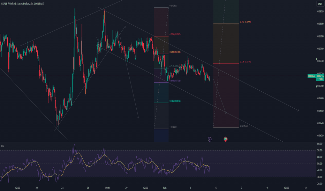This screenshot has height=191, width=325.
Task: Click the RSI 40.00 scale label
Action: (x=320, y=171)
